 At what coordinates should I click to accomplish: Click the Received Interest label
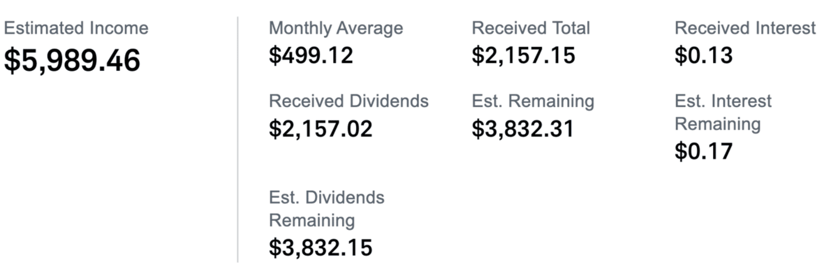point(746,28)
